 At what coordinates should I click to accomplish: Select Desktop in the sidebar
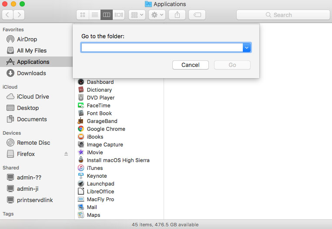pyautogui.click(x=28, y=108)
